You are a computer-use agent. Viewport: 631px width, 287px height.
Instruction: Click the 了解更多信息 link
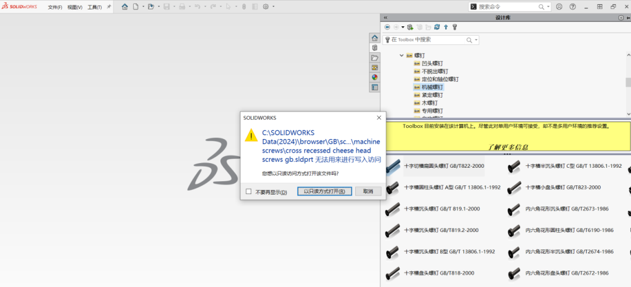click(508, 147)
